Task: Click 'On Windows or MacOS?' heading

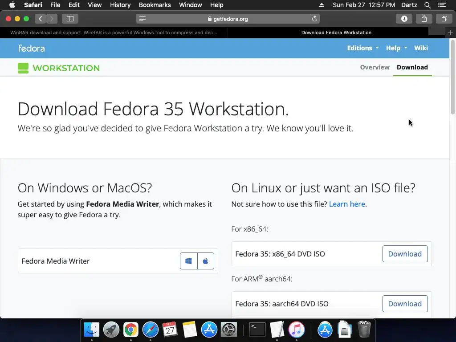Action: pos(85,188)
